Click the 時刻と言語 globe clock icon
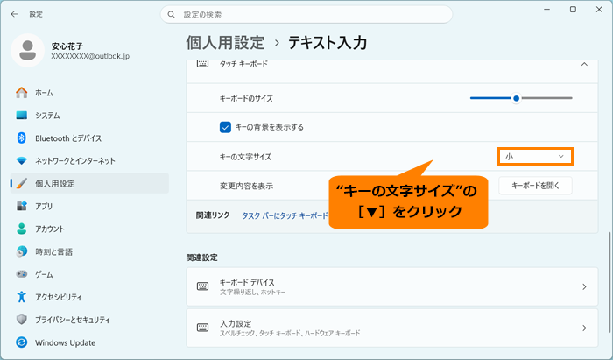 [22, 251]
